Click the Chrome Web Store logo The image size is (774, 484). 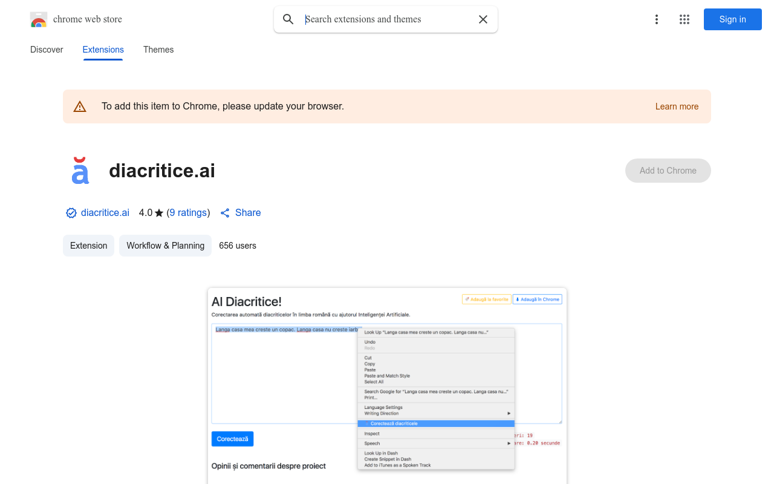point(38,19)
